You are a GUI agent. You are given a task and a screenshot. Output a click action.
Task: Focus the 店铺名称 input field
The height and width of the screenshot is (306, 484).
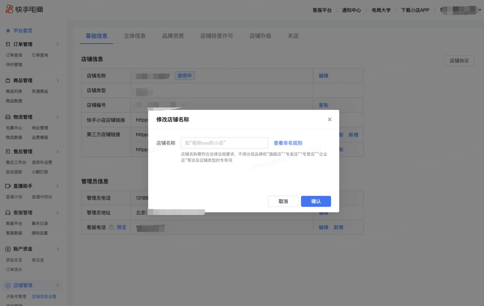click(x=224, y=143)
